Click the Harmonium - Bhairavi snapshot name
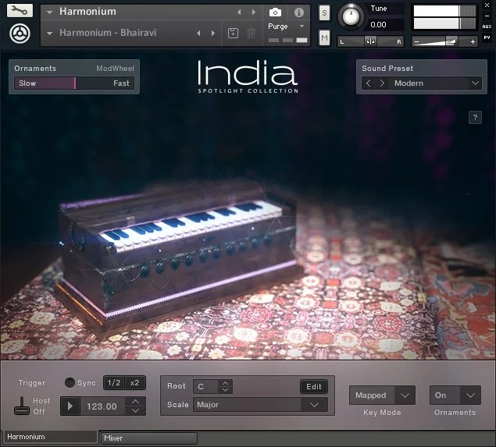496x447 pixels. (x=108, y=33)
